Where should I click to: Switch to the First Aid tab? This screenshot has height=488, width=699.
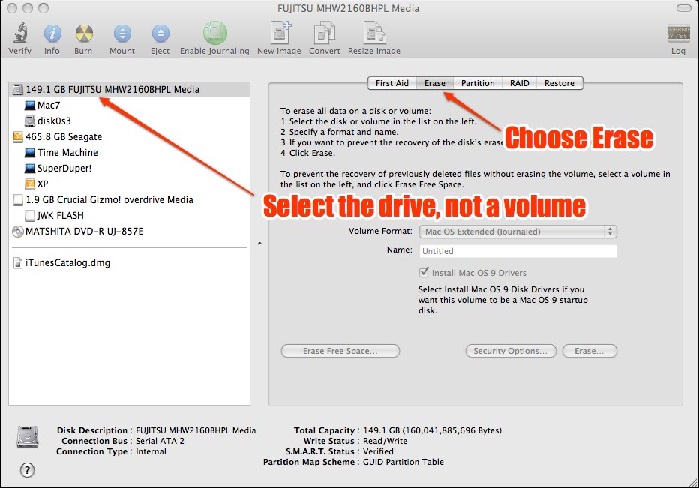[x=391, y=83]
